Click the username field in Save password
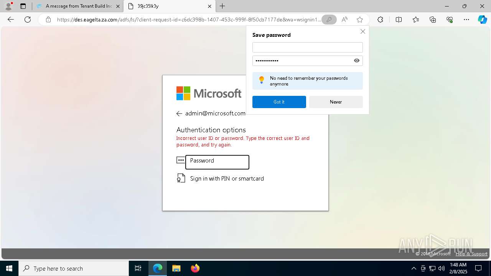 (x=307, y=47)
